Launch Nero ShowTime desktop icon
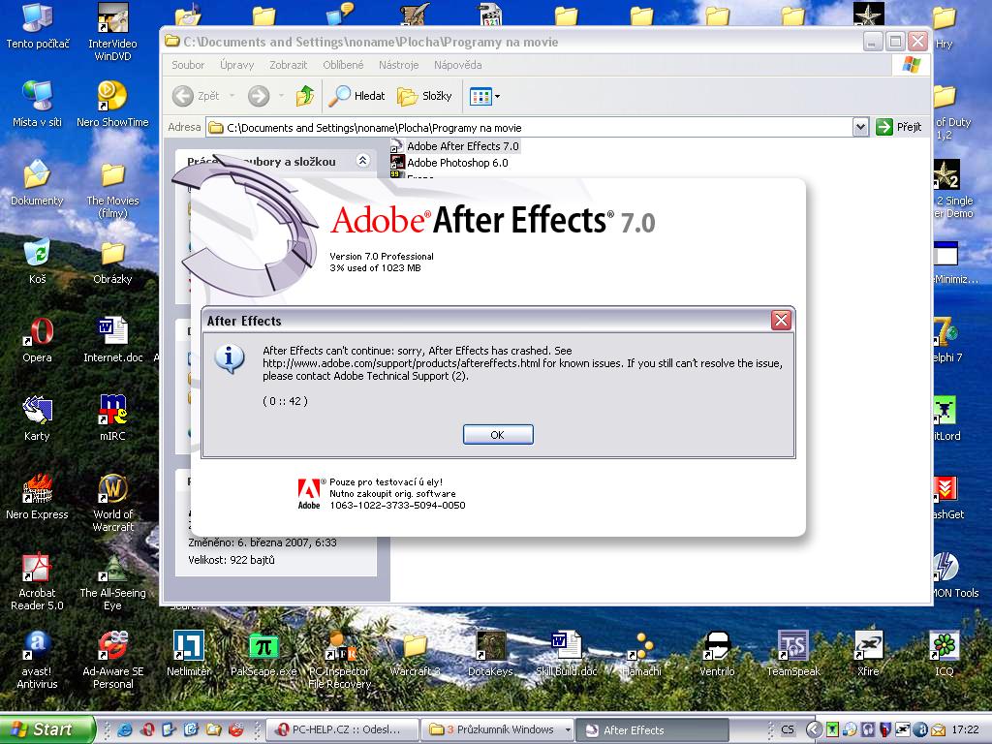This screenshot has height=744, width=992. (x=112, y=105)
